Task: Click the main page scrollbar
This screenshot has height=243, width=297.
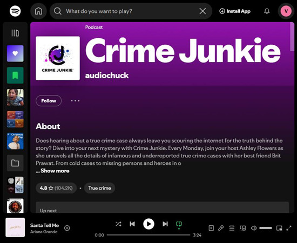Action: coord(292,37)
